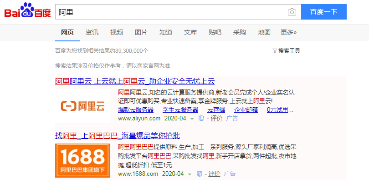Expand dropdown arrow beside 1688.com date

(190, 174)
